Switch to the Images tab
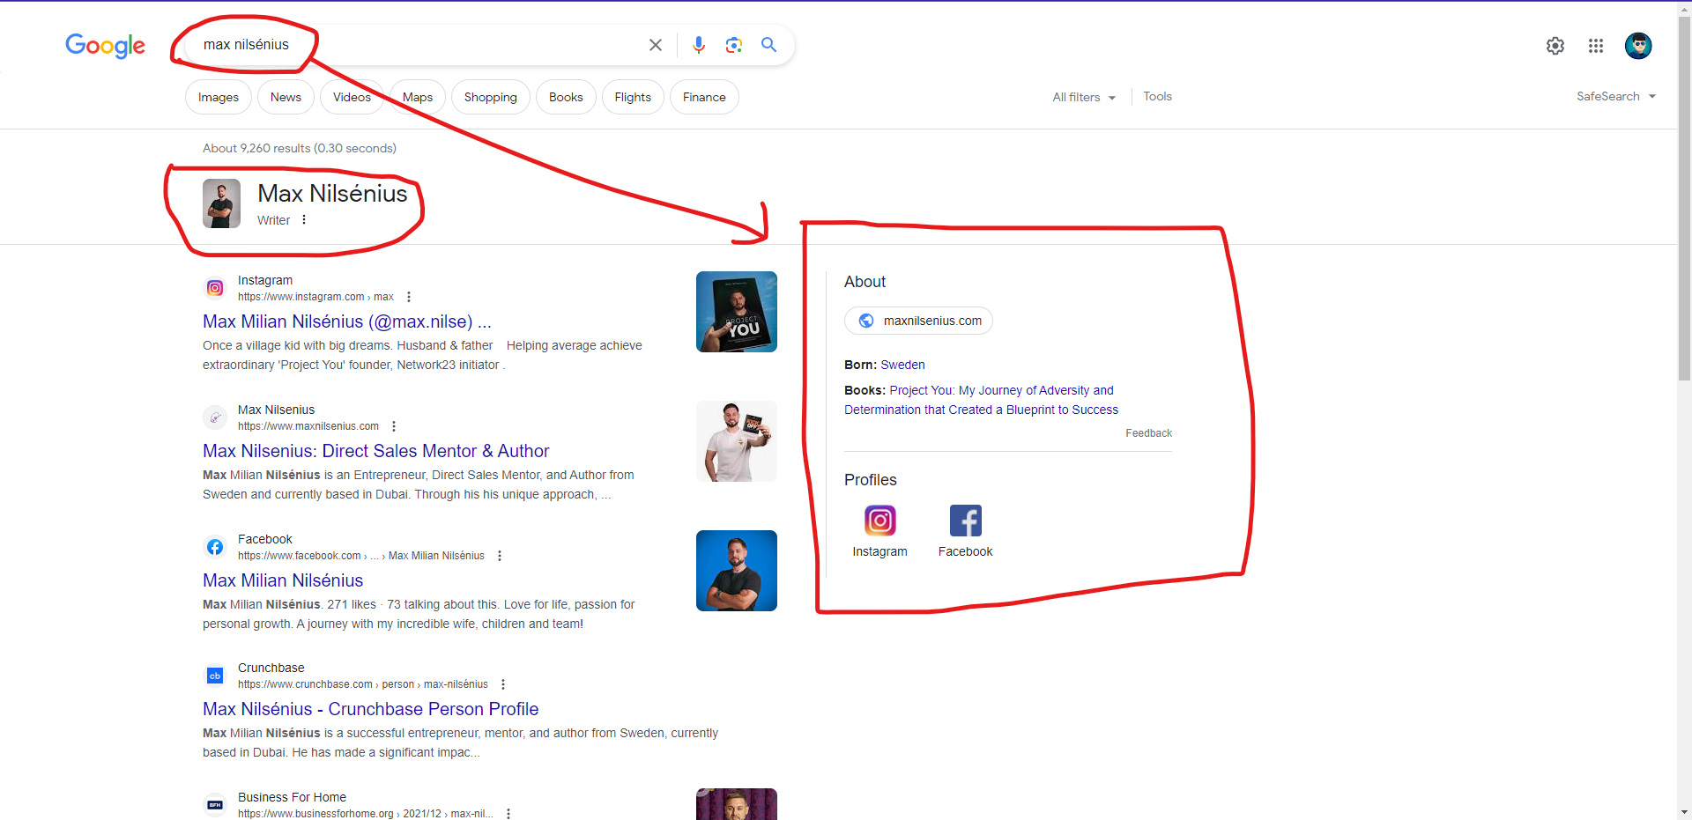Image resolution: width=1692 pixels, height=820 pixels. [218, 97]
